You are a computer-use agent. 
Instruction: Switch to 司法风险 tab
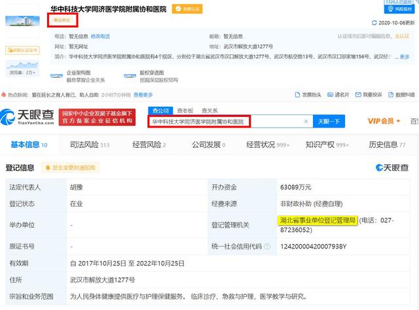90,145
